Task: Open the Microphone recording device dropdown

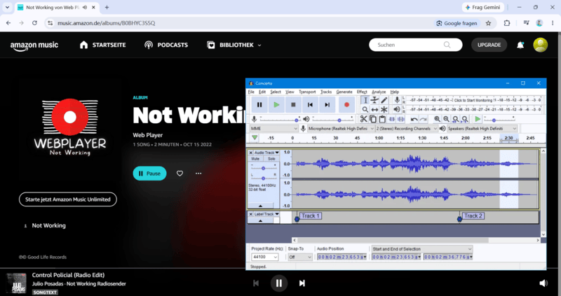Action: [341, 129]
